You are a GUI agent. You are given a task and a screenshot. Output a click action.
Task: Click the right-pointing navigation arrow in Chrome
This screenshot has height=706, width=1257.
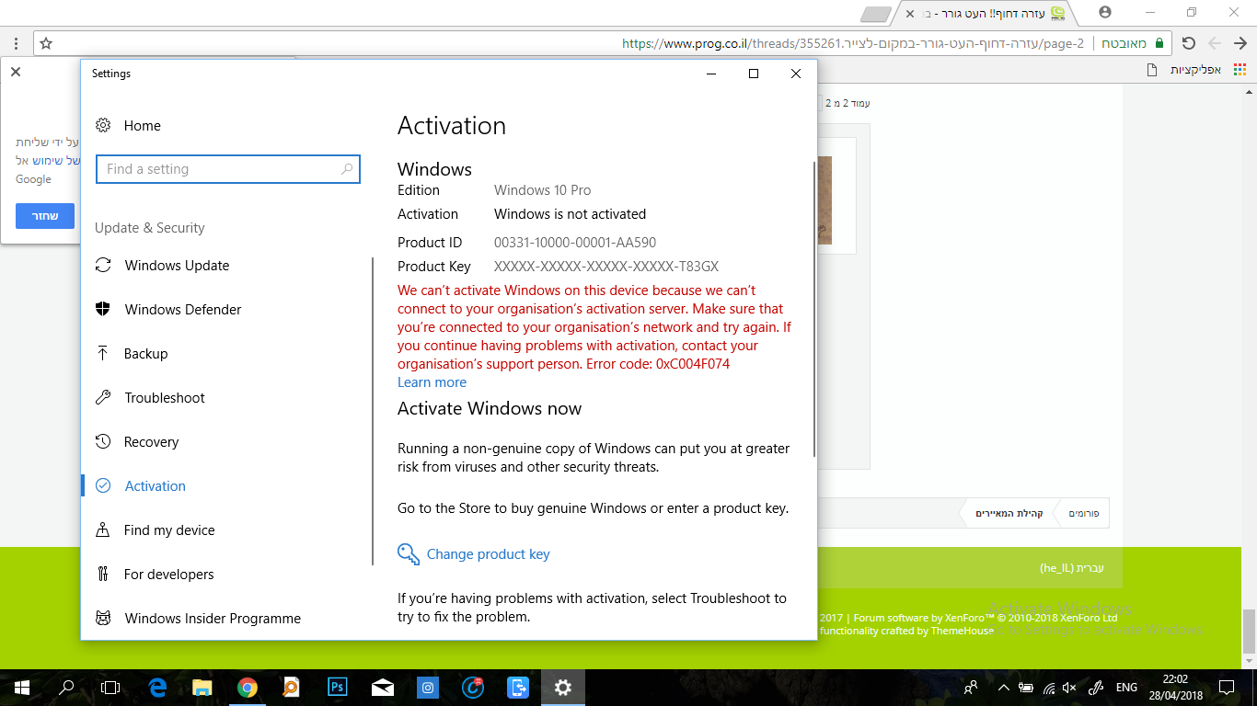1240,43
